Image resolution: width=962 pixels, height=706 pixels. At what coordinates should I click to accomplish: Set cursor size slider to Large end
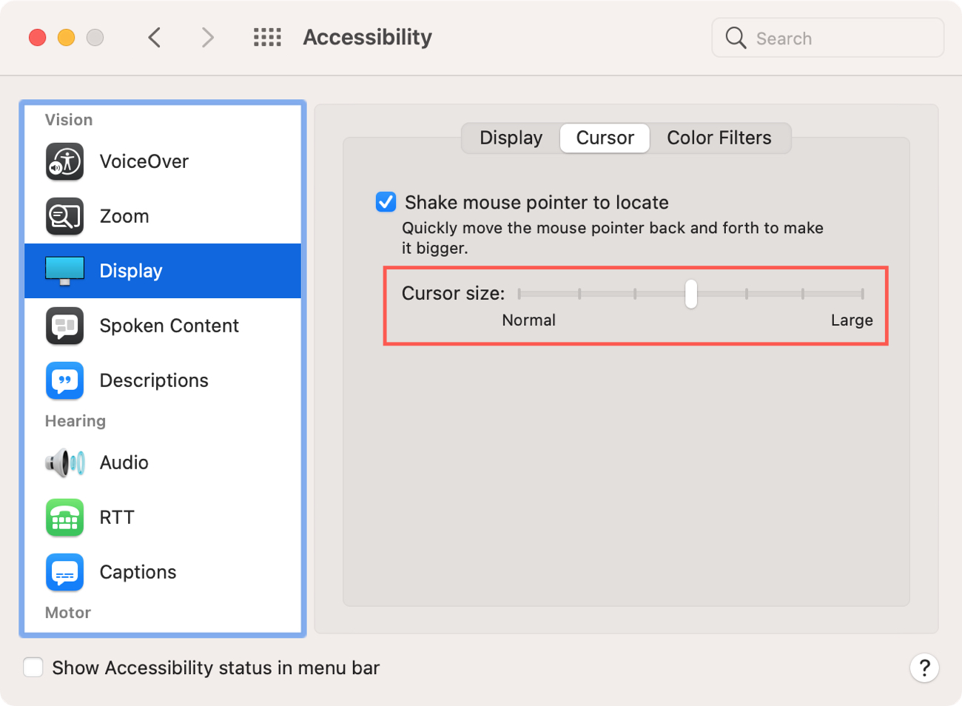[x=862, y=294]
